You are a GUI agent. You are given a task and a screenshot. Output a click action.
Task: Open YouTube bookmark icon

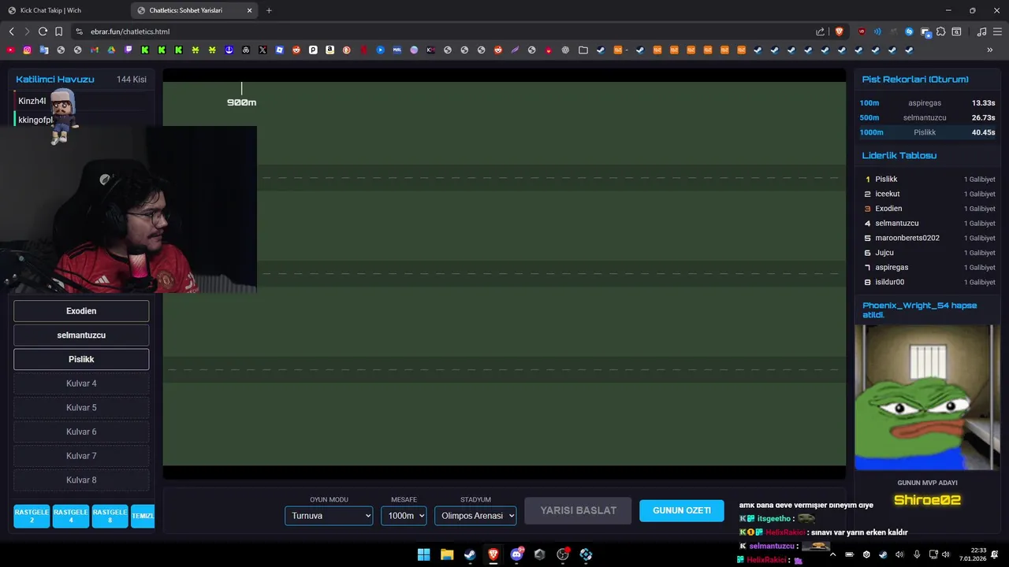10,50
